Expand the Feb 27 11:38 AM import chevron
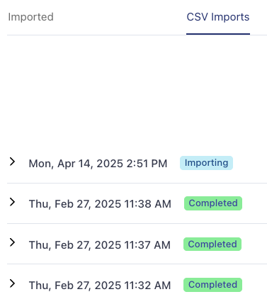Image resolution: width=267 pixels, height=304 pixels. tap(12, 202)
